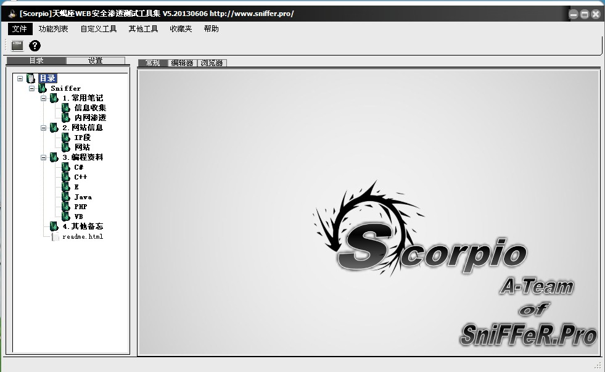Collapse the 2.网站信息 branch
The height and width of the screenshot is (372, 605).
[x=44, y=128]
